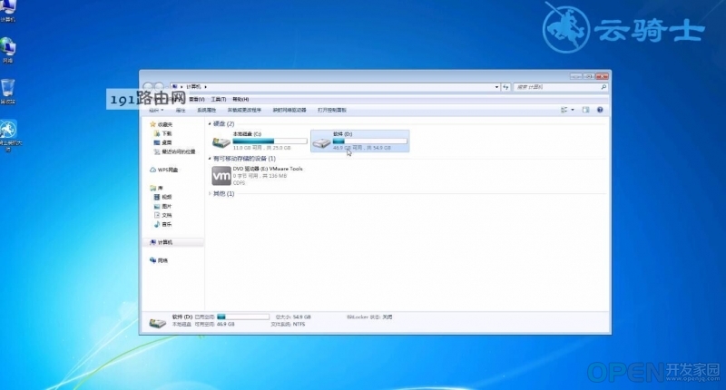Click the computer icon in address bar
The width and height of the screenshot is (726, 390).
point(174,86)
